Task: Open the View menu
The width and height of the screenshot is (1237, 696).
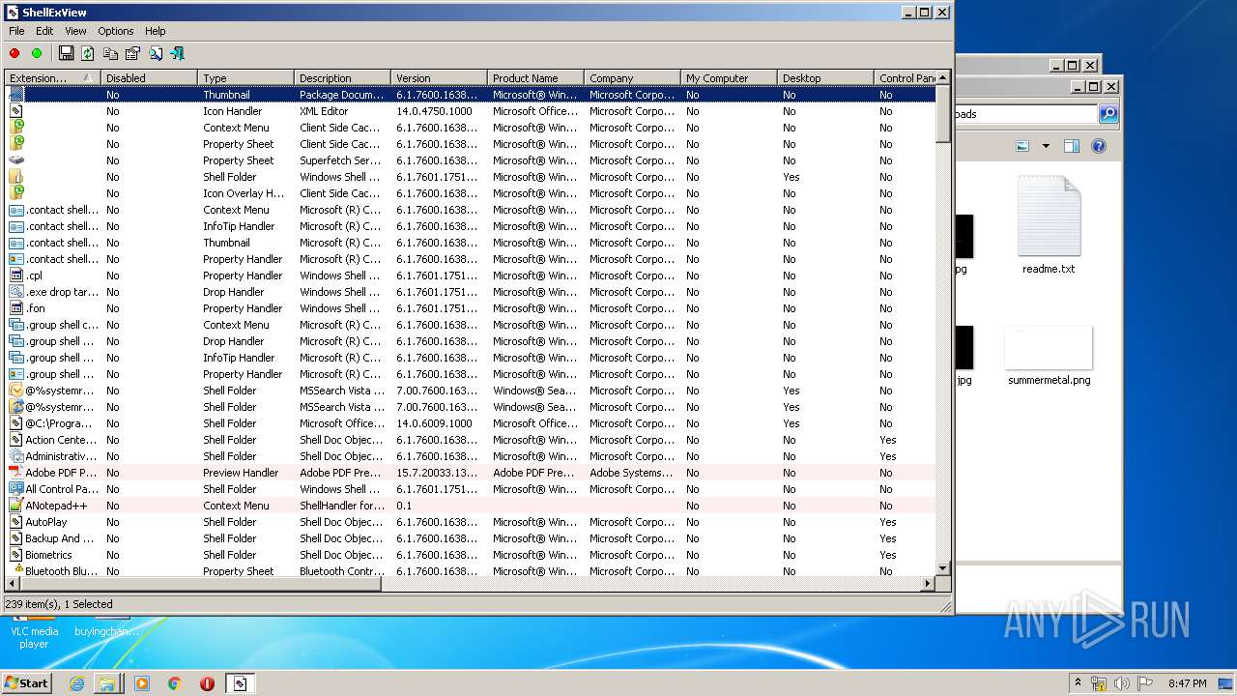Action: click(75, 31)
